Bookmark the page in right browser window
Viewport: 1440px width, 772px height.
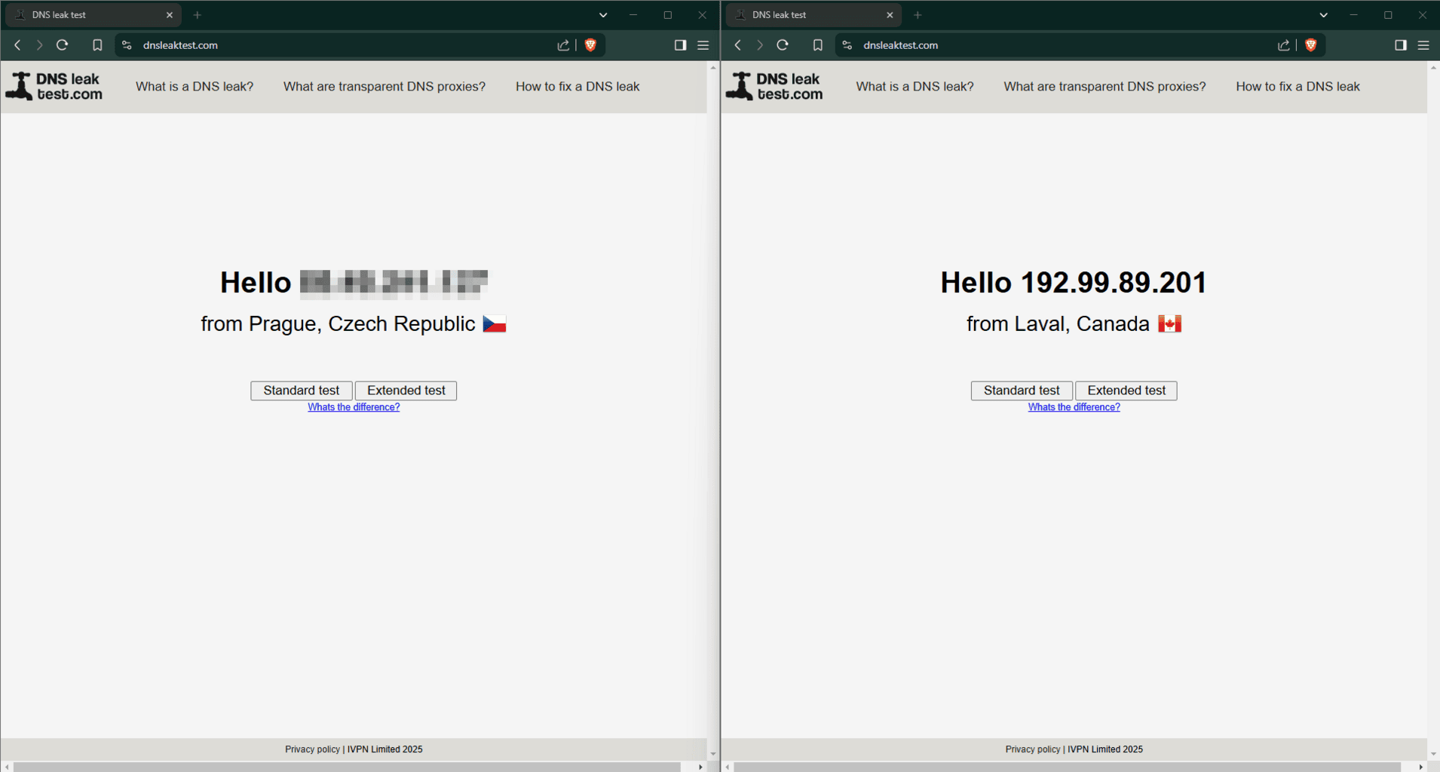pyautogui.click(x=817, y=45)
